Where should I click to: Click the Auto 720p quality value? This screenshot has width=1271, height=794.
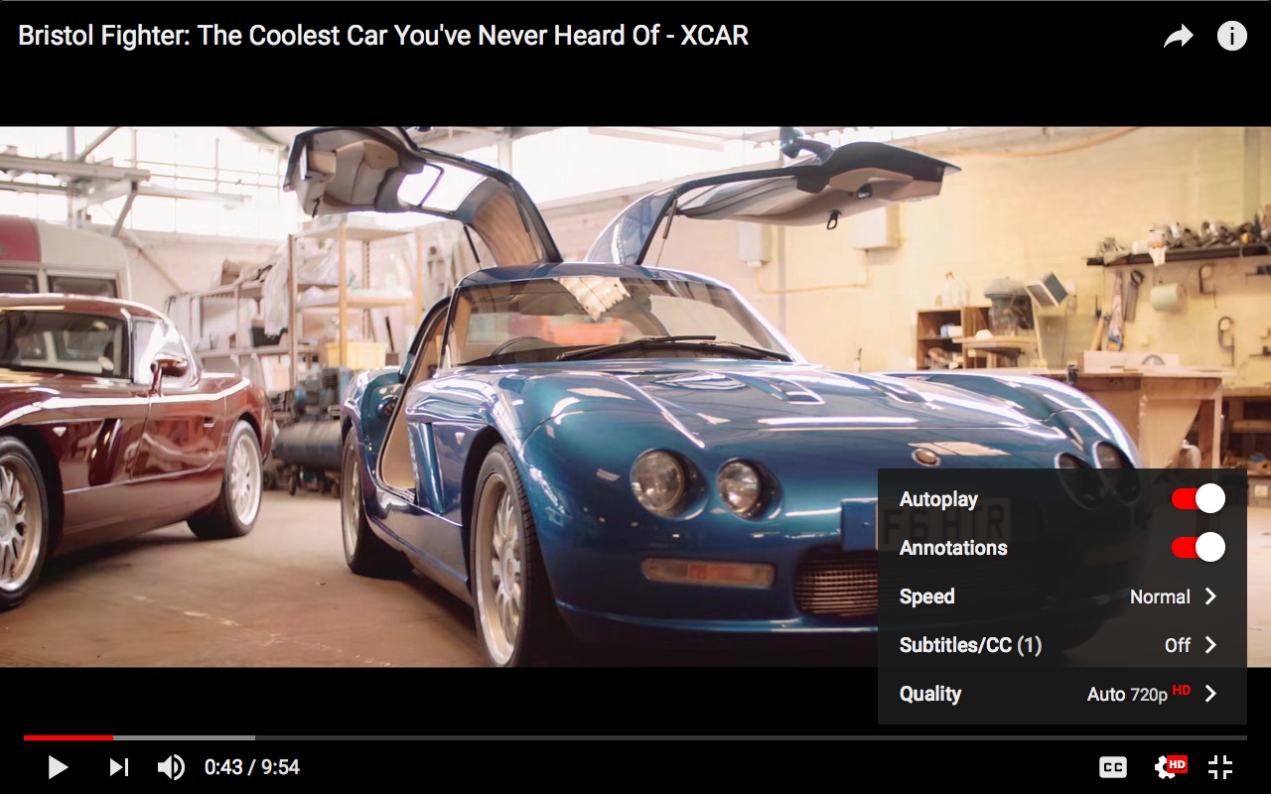point(1138,694)
